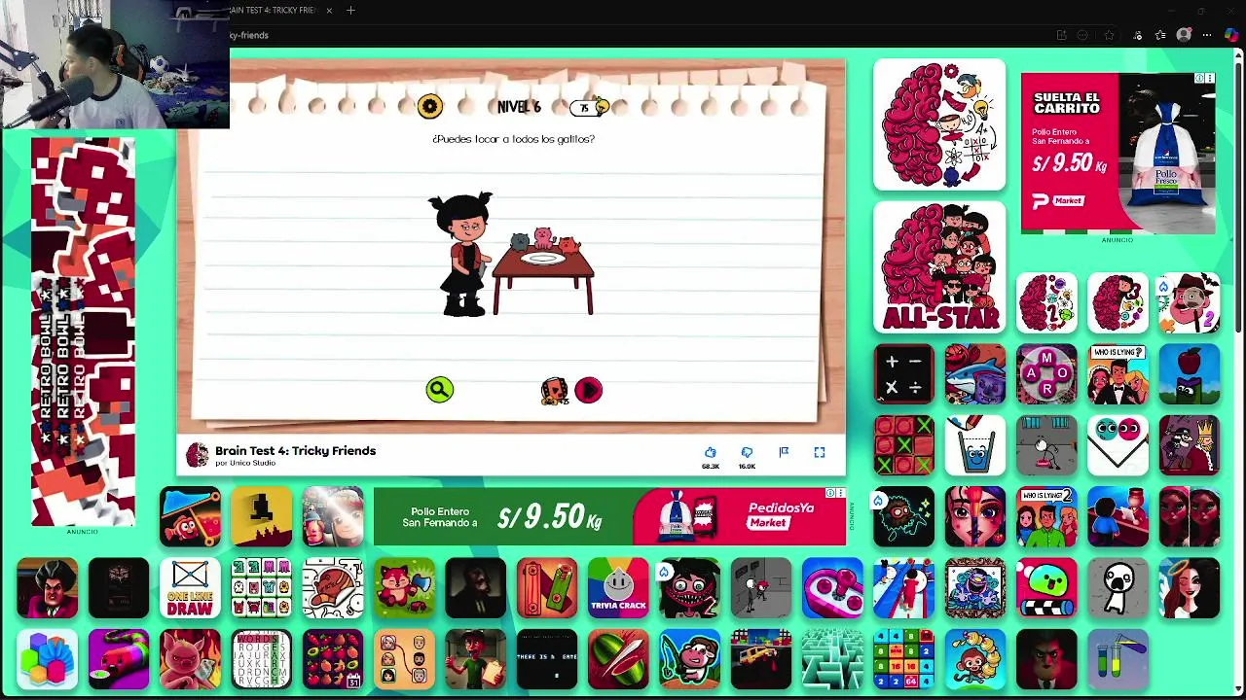This screenshot has width=1246, height=700.
Task: Click the PedidosYa Market banner ad
Action: [x=610, y=516]
